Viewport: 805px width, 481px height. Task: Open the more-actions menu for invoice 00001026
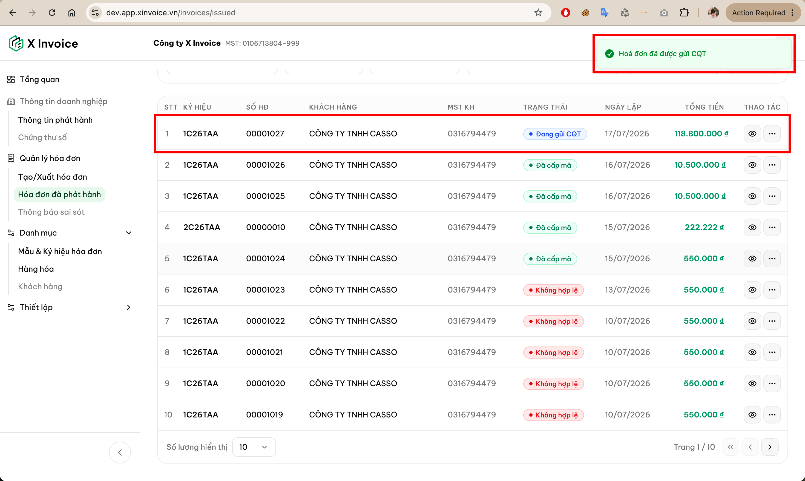[x=772, y=165]
